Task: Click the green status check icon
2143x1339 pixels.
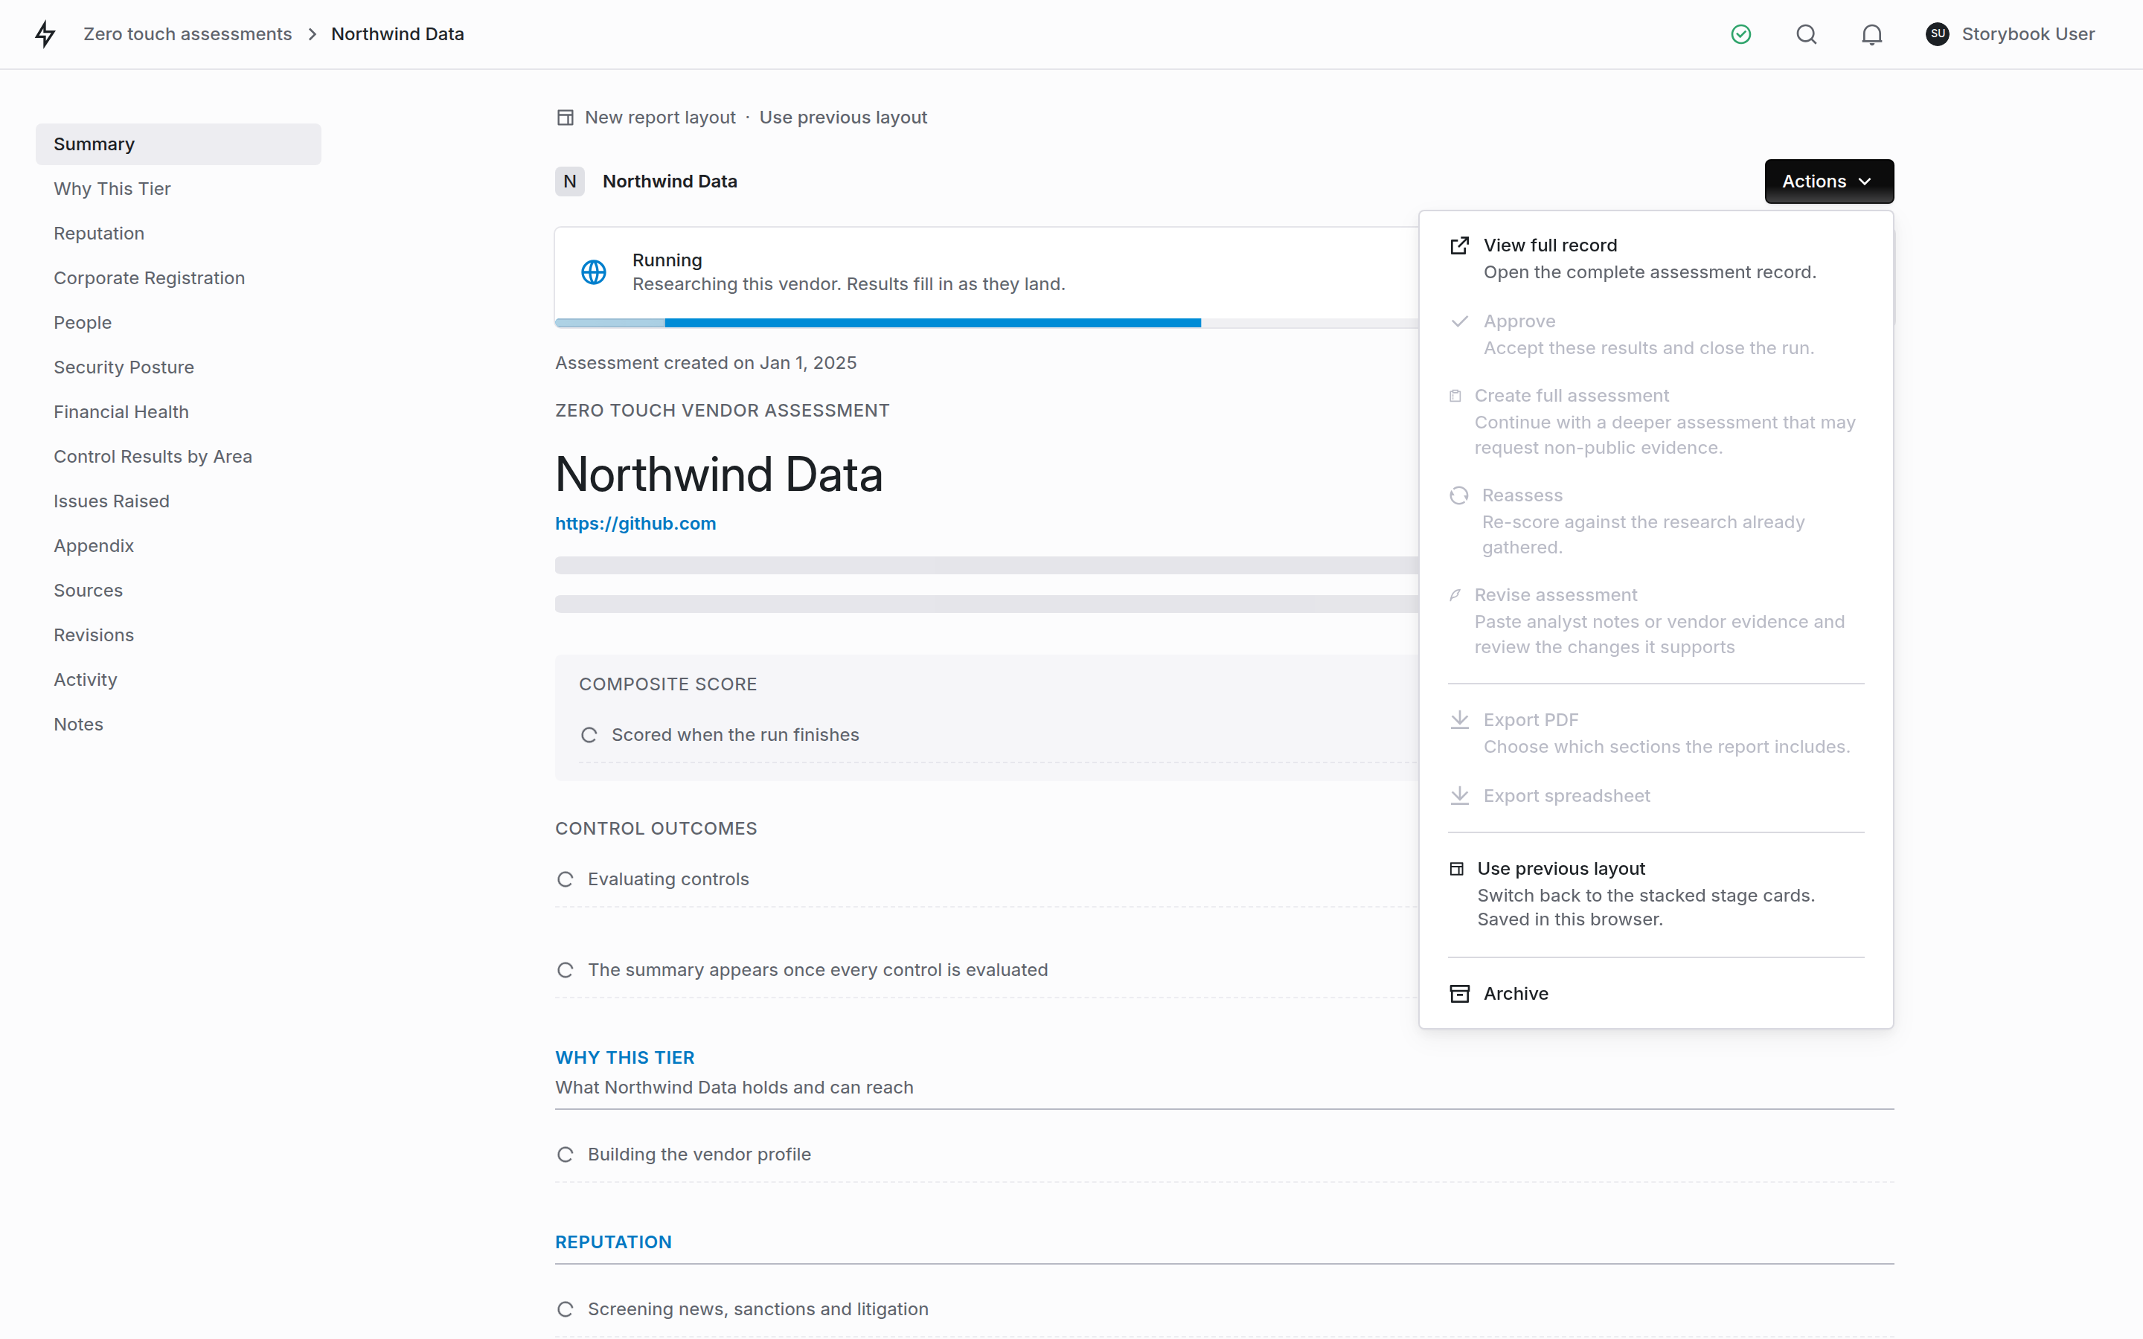Action: click(1741, 33)
